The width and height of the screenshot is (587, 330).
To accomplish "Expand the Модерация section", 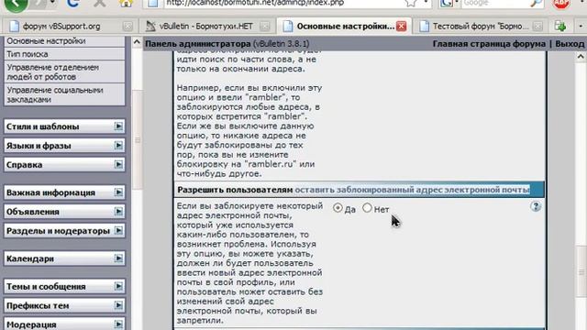I will [118, 324].
